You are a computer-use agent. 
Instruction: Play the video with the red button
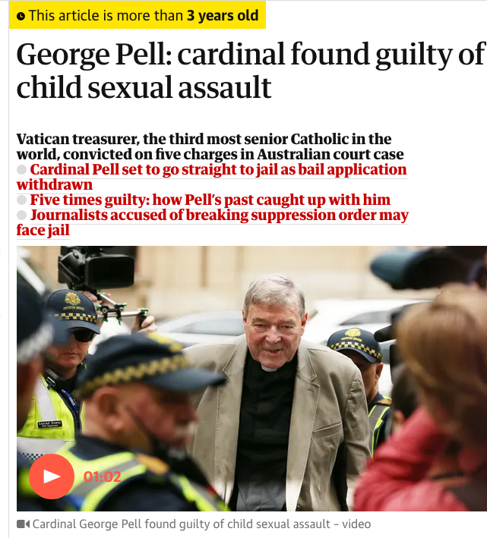pyautogui.click(x=52, y=477)
